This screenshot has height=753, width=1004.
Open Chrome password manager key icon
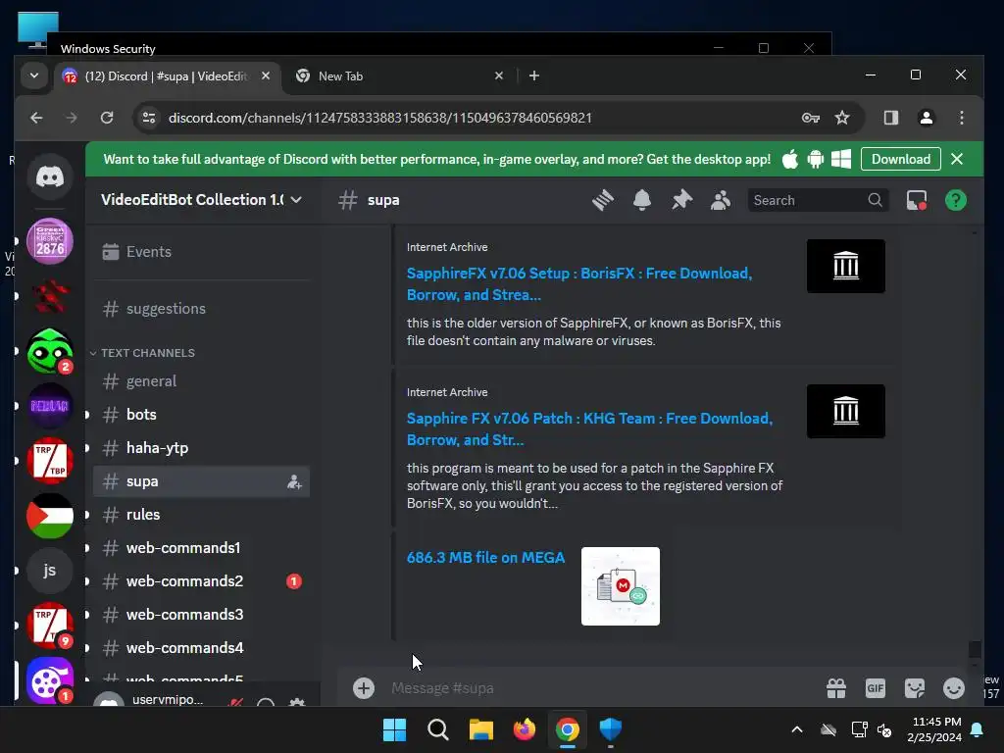point(810,118)
